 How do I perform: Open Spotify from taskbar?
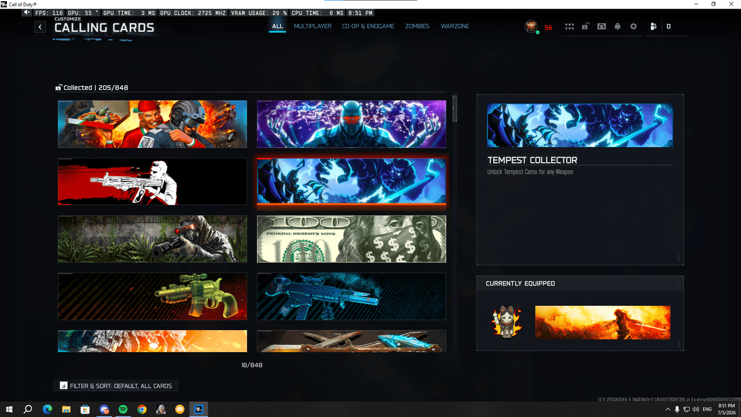(x=123, y=409)
